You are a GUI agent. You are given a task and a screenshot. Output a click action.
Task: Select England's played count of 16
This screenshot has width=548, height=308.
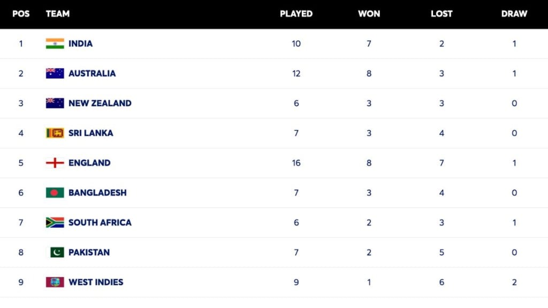click(296, 163)
